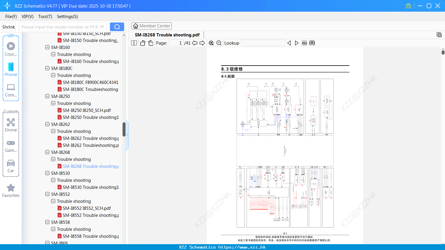Open SM-I8552 Trouble shooting.pdf file
Viewport: 445px width, 250px height.
click(88, 215)
